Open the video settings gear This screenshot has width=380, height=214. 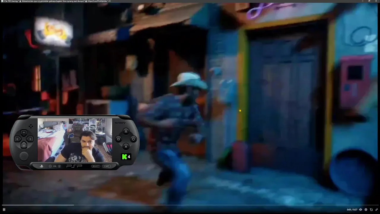coord(366,210)
